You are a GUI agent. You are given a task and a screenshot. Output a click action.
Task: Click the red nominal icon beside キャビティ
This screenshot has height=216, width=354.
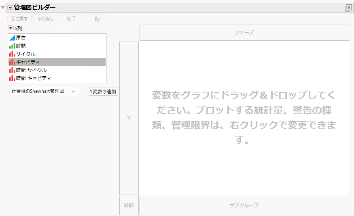(x=12, y=62)
